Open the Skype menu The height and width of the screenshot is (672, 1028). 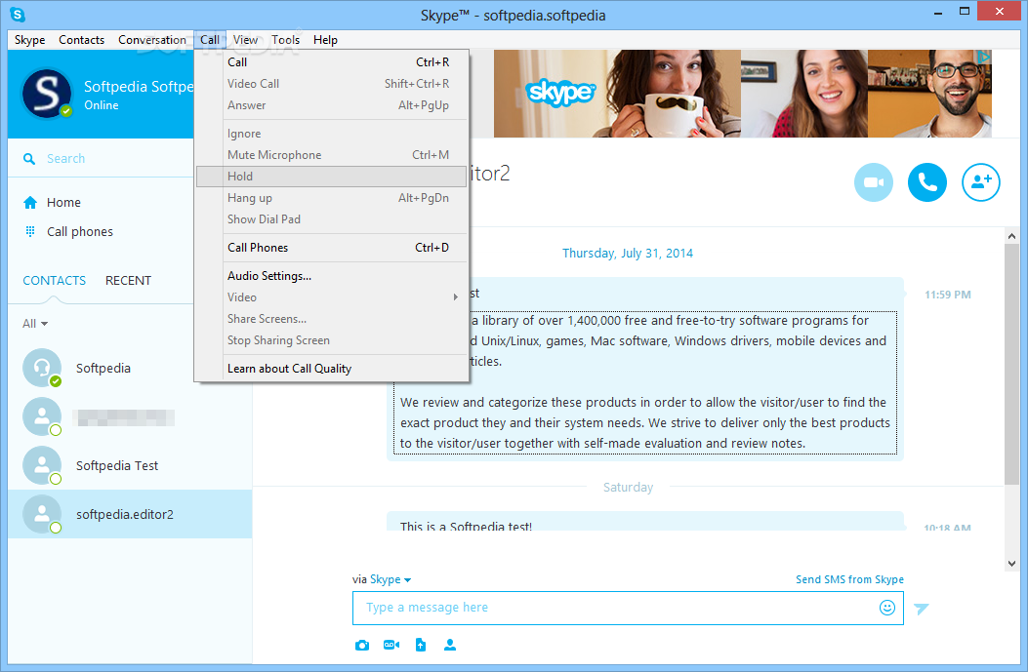click(x=29, y=40)
